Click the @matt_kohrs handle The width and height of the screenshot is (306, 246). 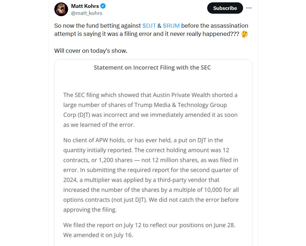click(x=87, y=13)
